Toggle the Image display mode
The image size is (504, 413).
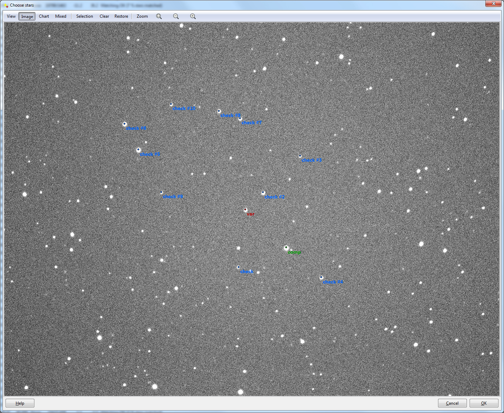(27, 16)
